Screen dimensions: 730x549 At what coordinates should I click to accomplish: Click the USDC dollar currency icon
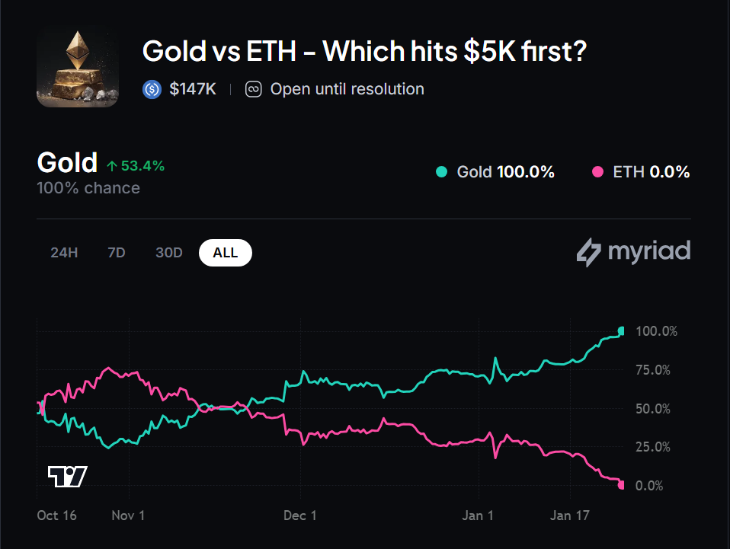tap(152, 89)
